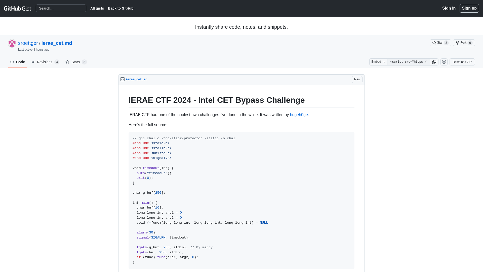The image size is (483, 272).
Task: Open the Embed dropdown menu
Action: [378, 62]
